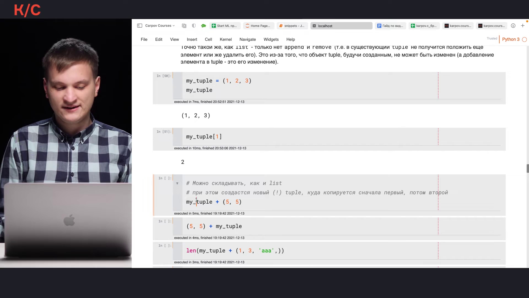The height and width of the screenshot is (298, 529).
Task: Select the In [51] cell prompt
Action: (x=164, y=132)
